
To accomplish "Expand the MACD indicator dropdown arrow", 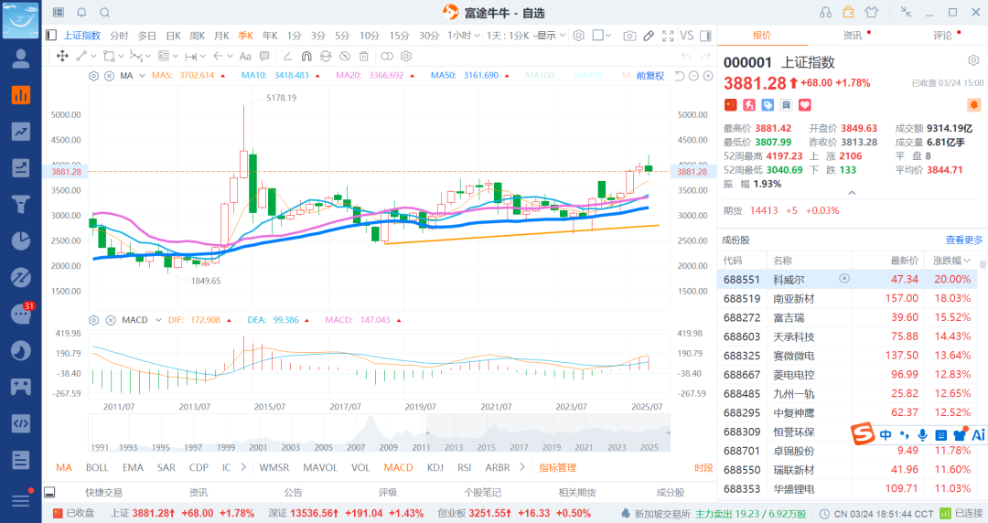I will point(158,320).
